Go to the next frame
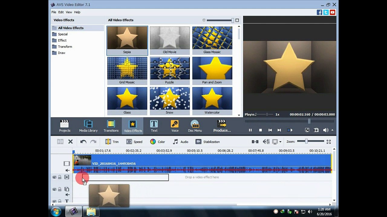This screenshot has width=387, height=217. coord(279,130)
